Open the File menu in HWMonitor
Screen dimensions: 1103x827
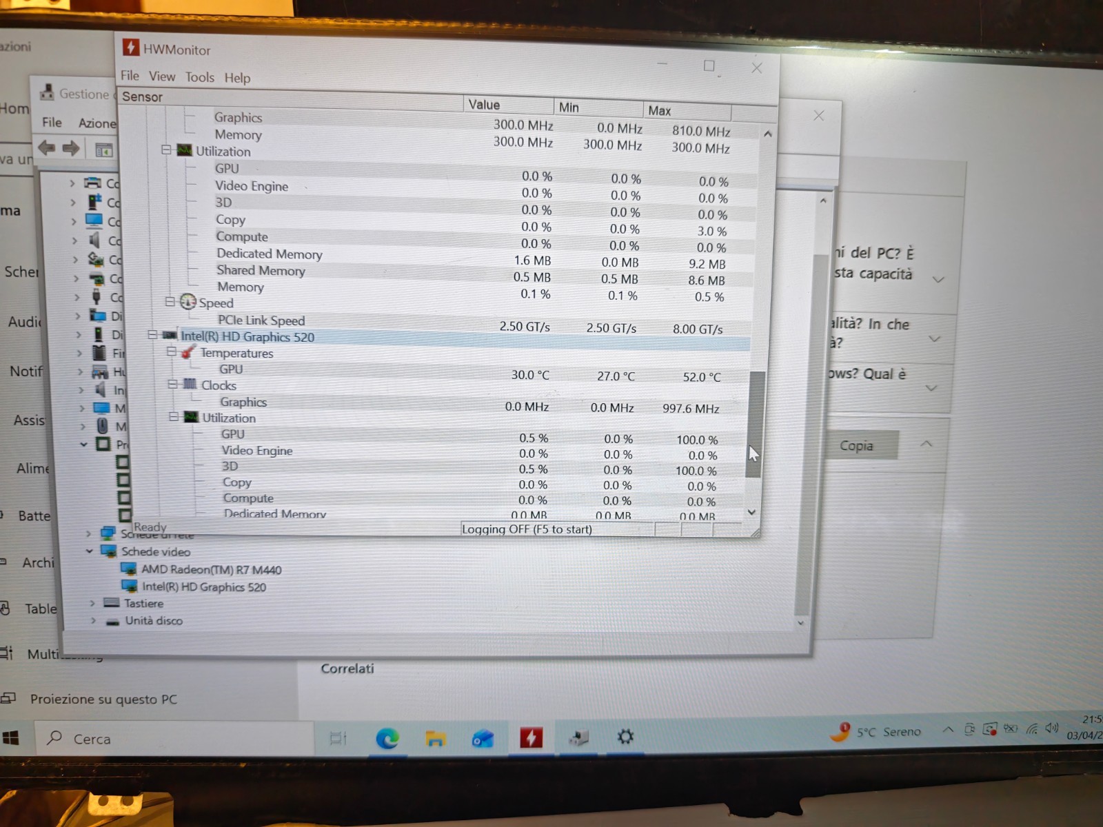(130, 76)
